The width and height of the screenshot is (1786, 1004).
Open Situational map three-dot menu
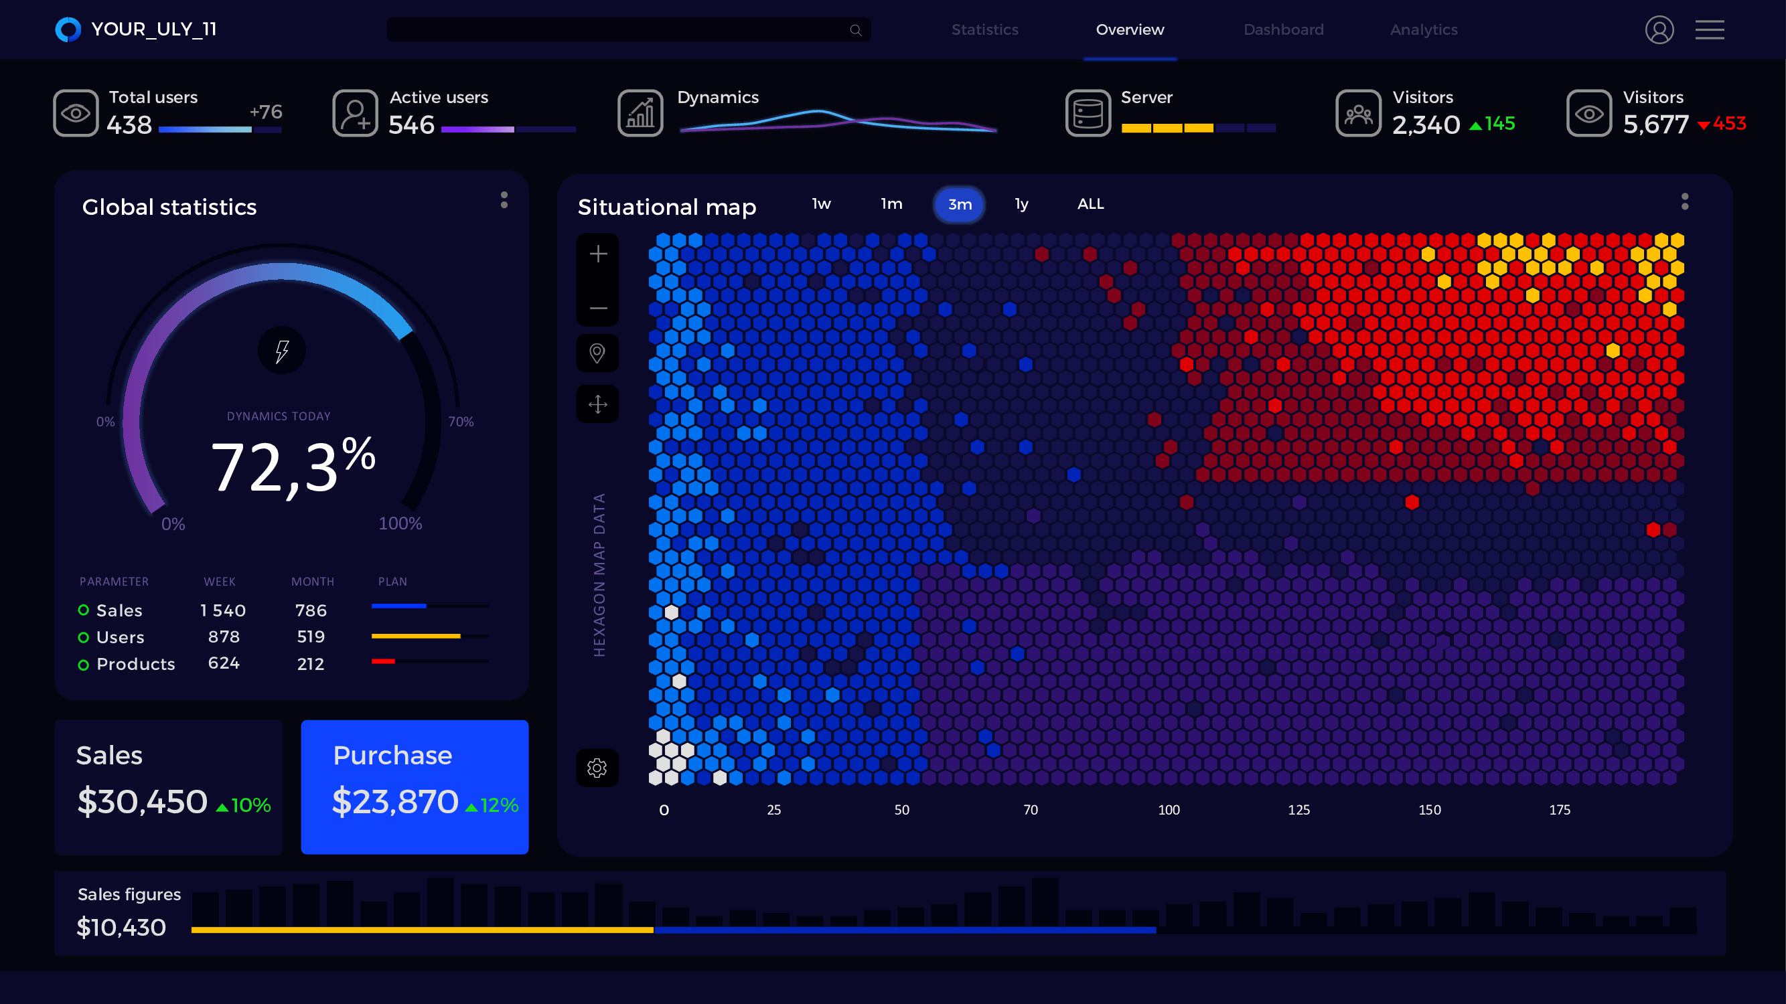(x=1685, y=201)
